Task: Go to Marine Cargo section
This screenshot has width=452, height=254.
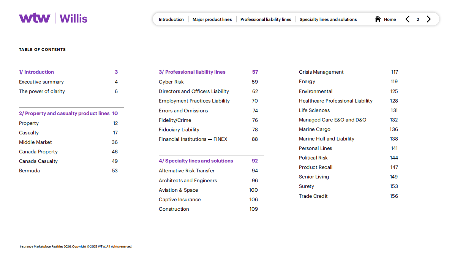Action: pos(315,129)
